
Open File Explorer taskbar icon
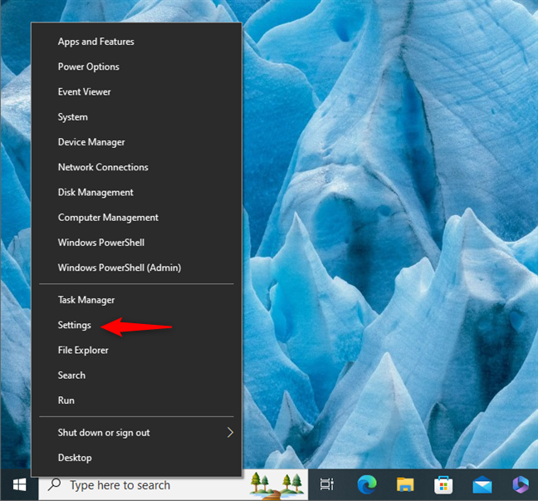[x=405, y=485]
